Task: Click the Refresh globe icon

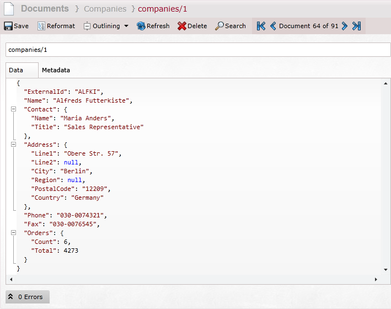Action: (x=141, y=26)
